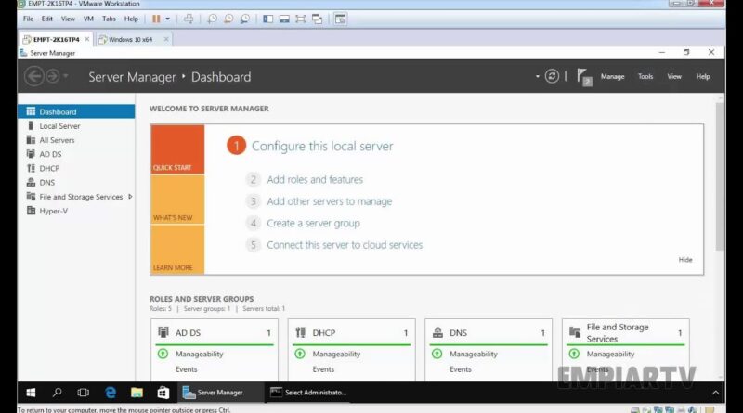Screen dimensions: 743x413
Task: Open the dropdown arrow left of refresh icon
Action: (x=538, y=76)
